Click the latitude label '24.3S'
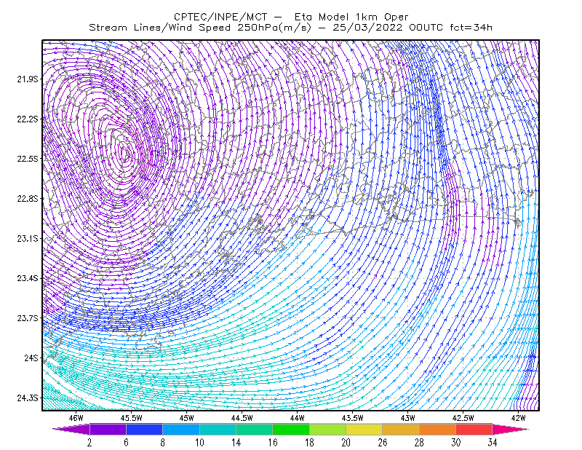Image resolution: width=582 pixels, height=450 pixels. point(28,398)
